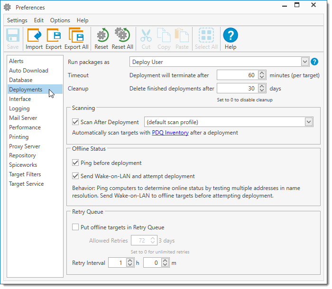332x289 pixels.
Task: Click the Export toolbar icon
Action: point(54,36)
